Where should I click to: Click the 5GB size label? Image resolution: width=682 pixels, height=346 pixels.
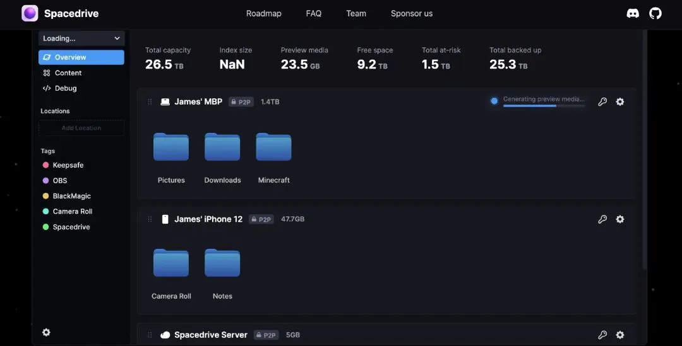pos(293,335)
